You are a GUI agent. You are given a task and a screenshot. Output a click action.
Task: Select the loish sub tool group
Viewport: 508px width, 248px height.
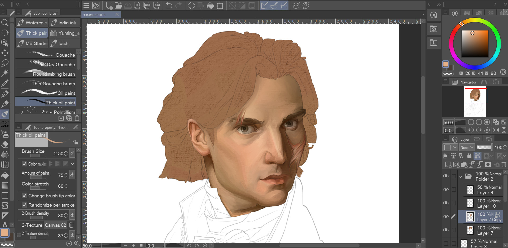[x=64, y=43]
